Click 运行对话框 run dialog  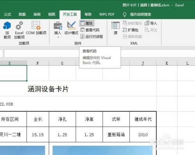pos(92,37)
